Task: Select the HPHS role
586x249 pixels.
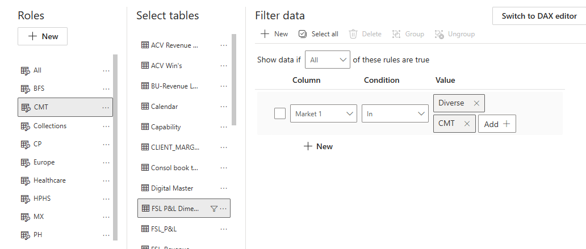Action: pos(65,199)
